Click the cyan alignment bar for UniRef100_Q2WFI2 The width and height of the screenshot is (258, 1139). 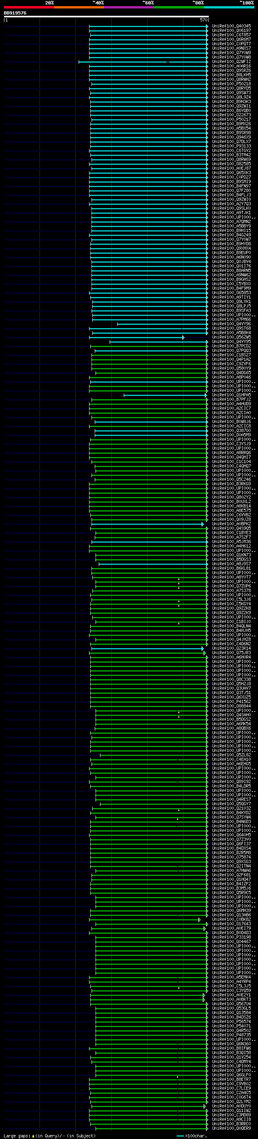[x=144, y=62]
